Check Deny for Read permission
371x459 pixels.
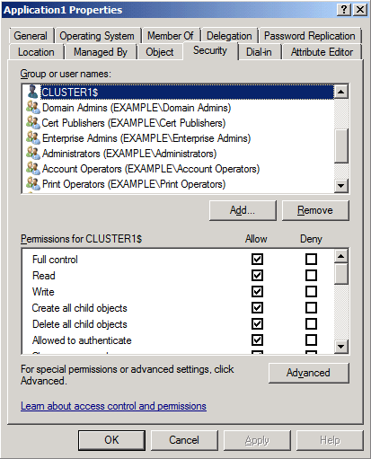pos(311,275)
